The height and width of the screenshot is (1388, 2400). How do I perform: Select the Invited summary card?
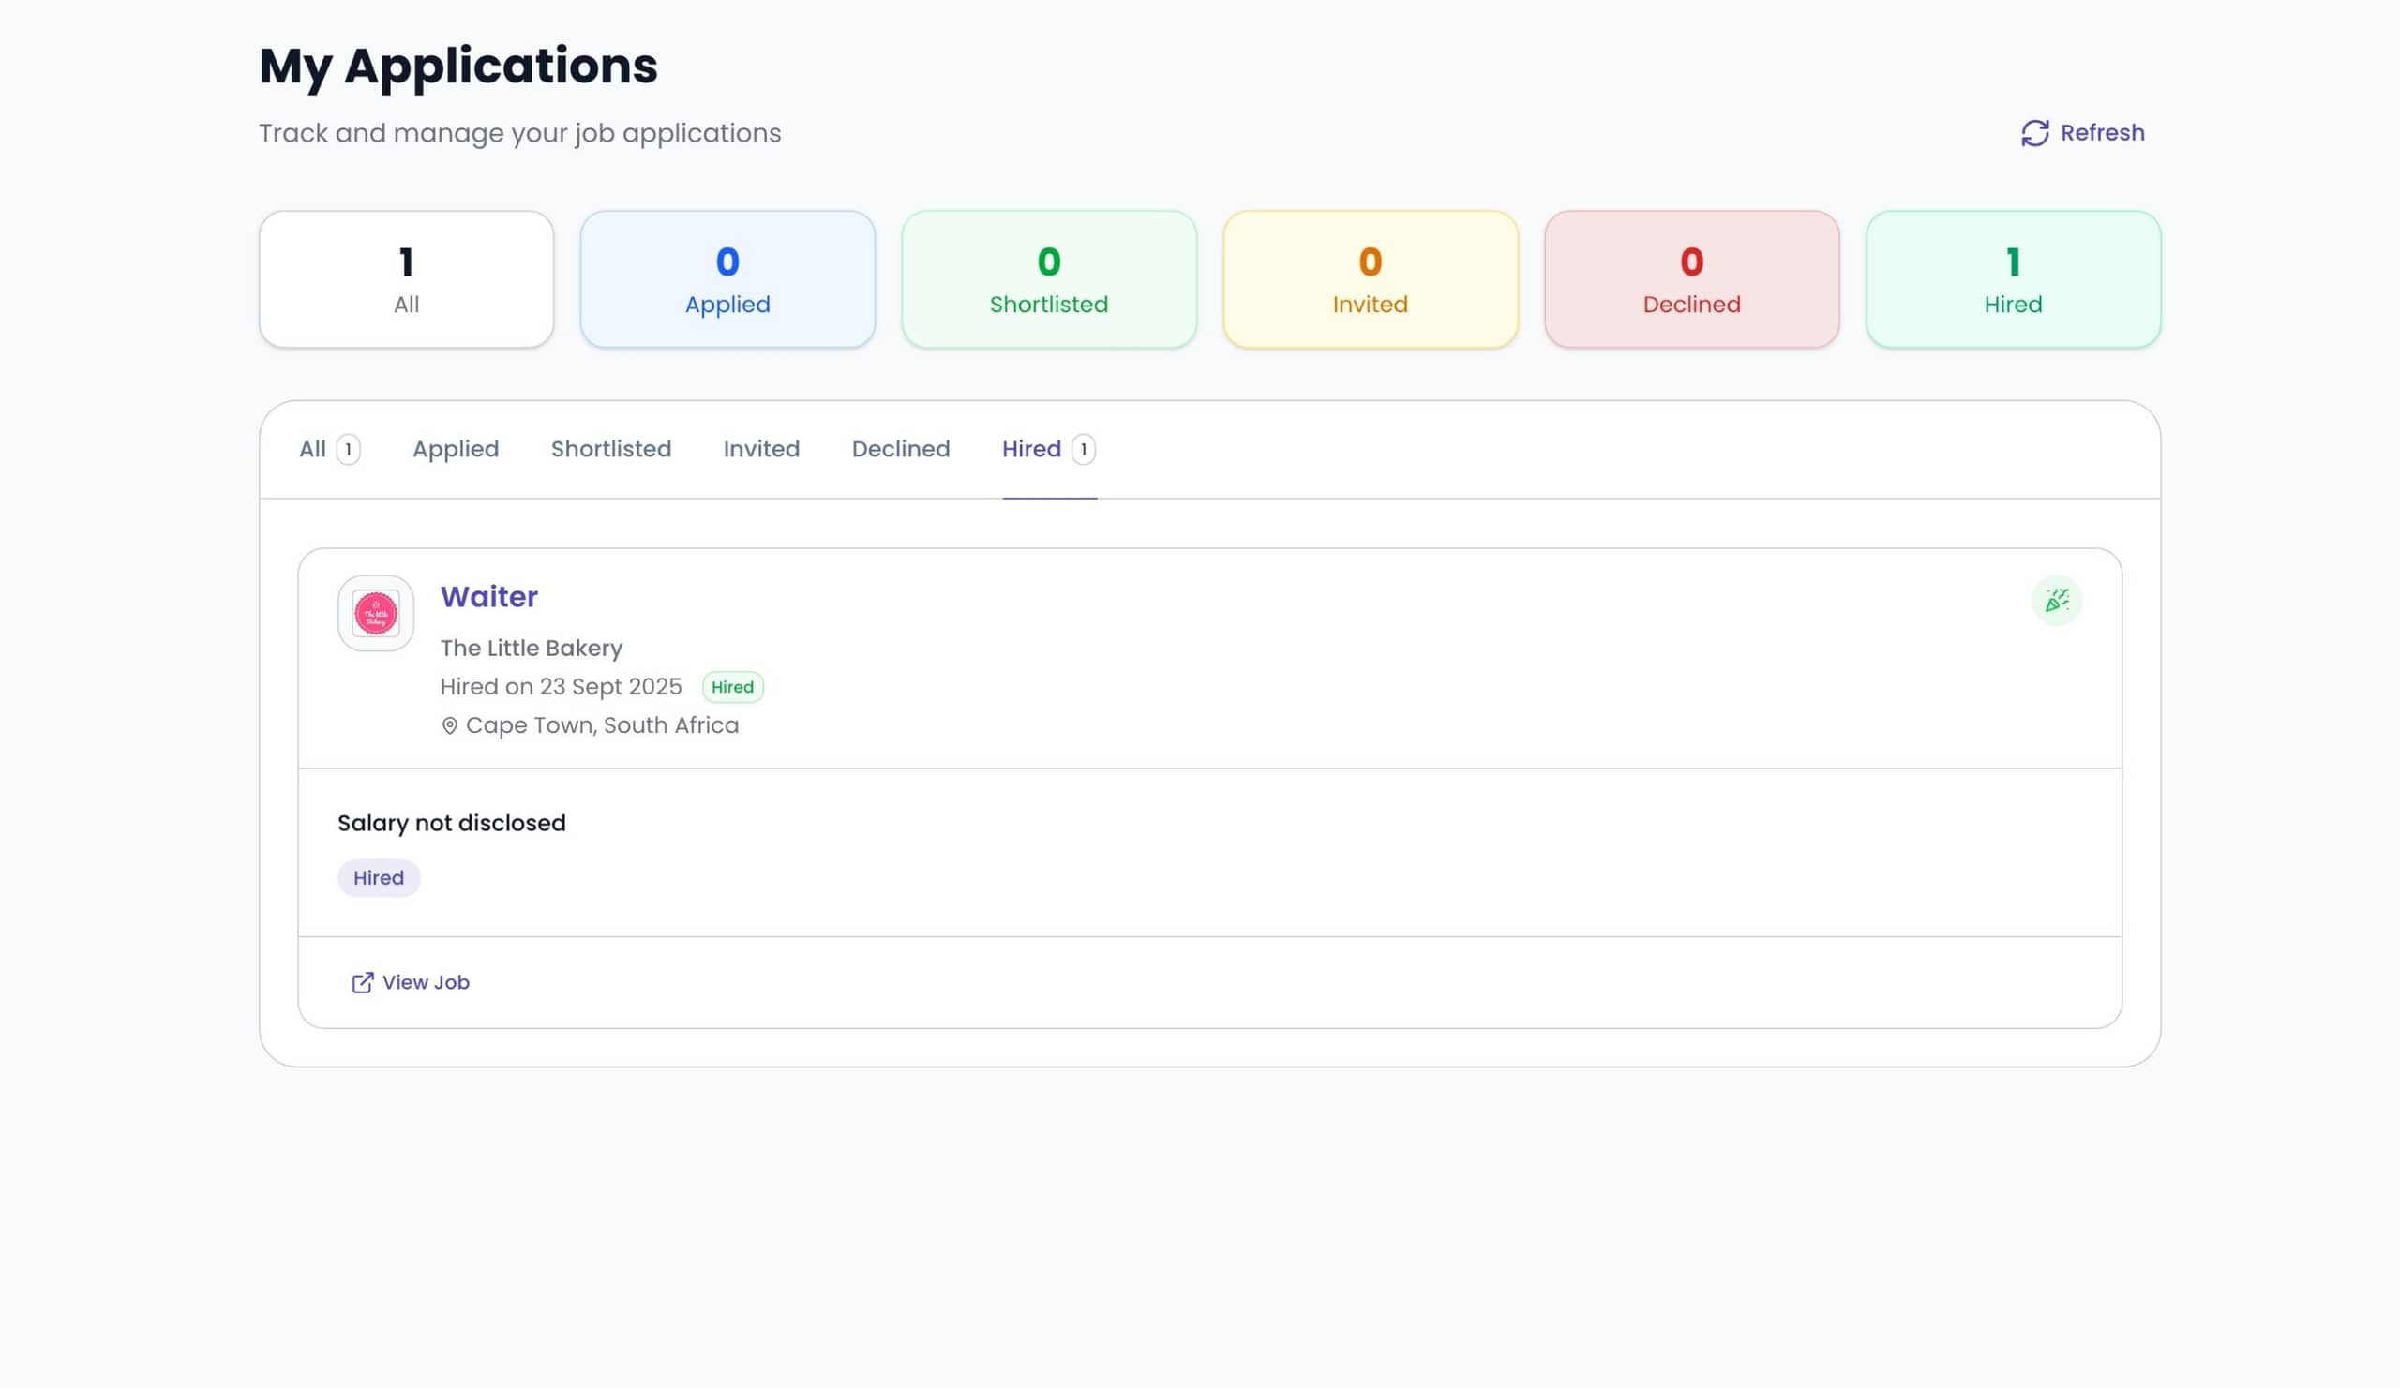1370,280
